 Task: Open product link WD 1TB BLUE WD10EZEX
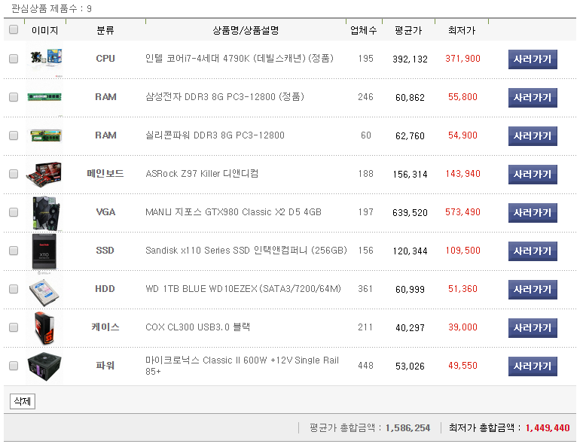(x=243, y=289)
